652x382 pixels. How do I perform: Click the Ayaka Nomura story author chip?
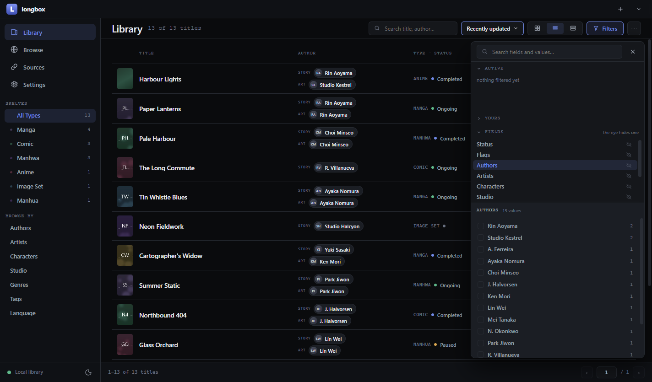(x=339, y=191)
